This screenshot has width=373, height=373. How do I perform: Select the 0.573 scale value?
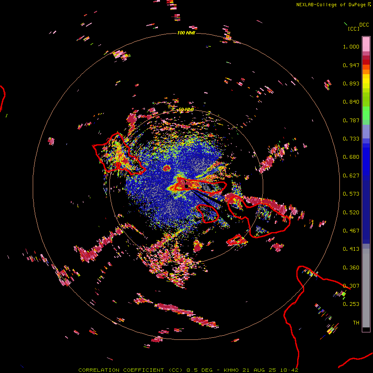351,194
